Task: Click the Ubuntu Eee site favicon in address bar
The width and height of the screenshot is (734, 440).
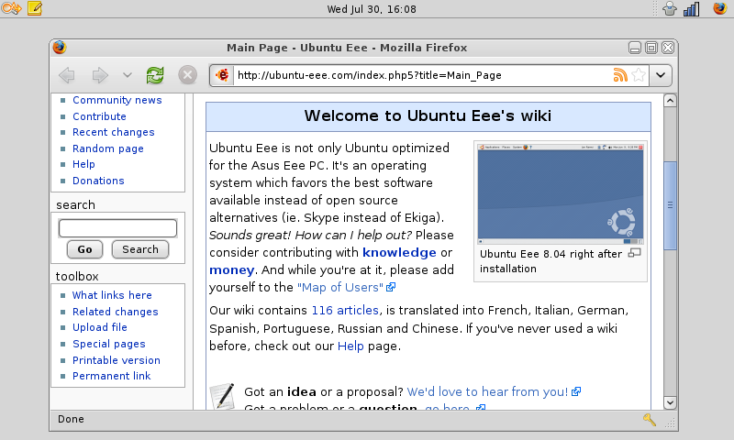Action: tap(222, 75)
